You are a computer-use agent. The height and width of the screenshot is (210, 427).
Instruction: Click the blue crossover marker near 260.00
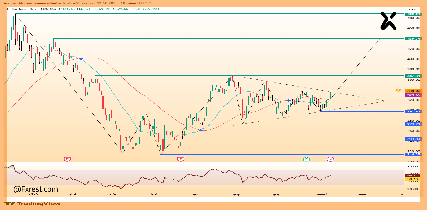tap(200, 130)
